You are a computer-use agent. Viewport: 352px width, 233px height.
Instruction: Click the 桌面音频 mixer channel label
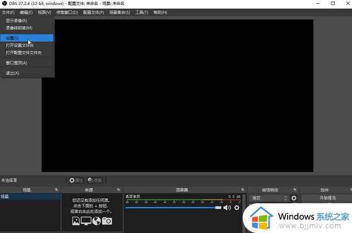pyautogui.click(x=133, y=196)
